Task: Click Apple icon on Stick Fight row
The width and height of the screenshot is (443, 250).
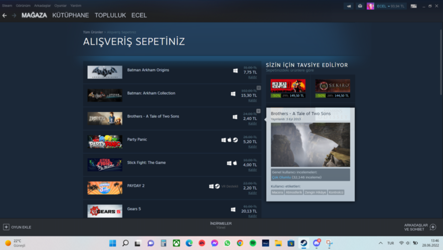Action: 235,163
